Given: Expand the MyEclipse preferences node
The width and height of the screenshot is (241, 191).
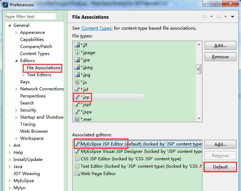Looking at the screenshot, I should (10, 181).
